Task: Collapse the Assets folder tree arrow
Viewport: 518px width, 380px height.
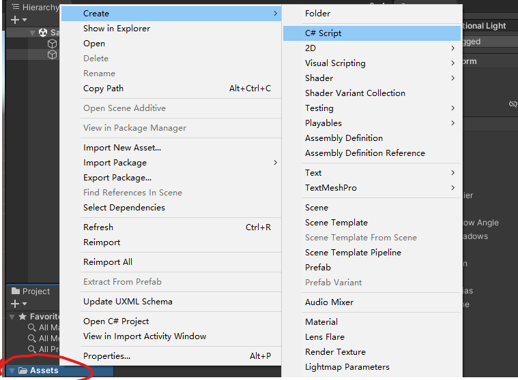Action: click(x=12, y=370)
